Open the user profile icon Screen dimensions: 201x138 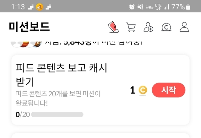coord(184,27)
